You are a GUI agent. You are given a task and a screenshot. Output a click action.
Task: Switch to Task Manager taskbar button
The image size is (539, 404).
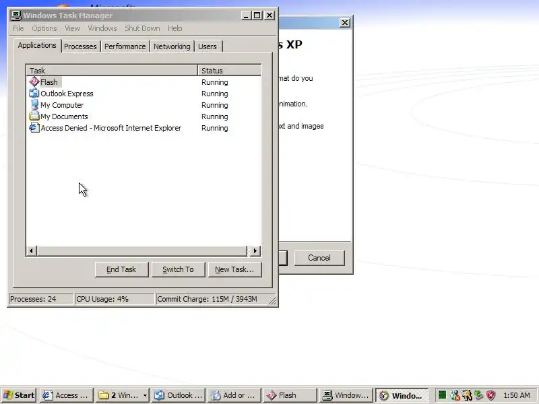point(346,395)
